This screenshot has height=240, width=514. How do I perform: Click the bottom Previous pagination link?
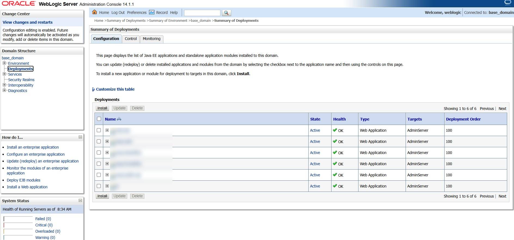point(487,196)
